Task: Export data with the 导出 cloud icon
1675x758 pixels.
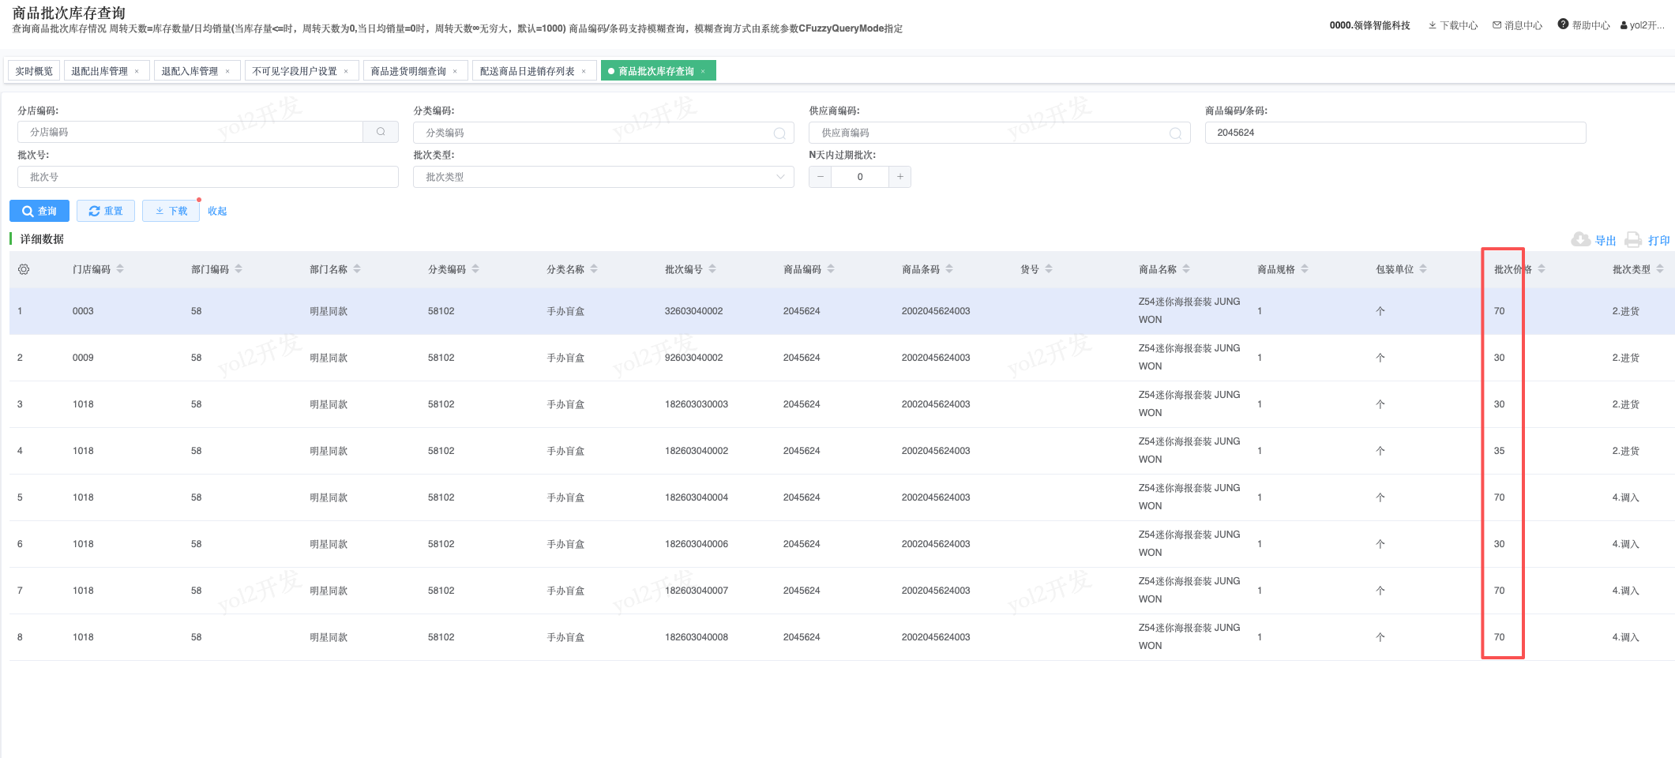Action: click(1580, 240)
